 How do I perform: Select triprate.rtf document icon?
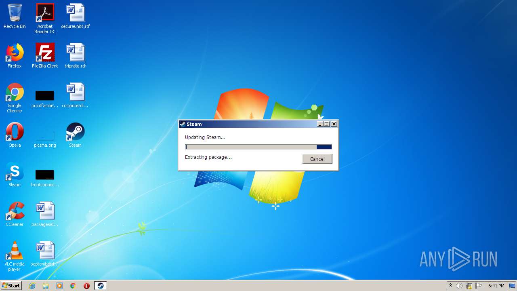point(76,56)
